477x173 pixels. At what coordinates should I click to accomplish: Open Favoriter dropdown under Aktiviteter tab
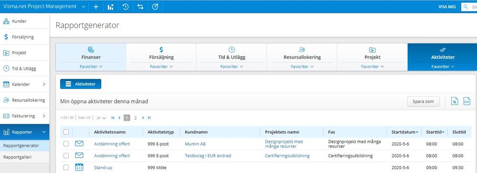(x=443, y=67)
